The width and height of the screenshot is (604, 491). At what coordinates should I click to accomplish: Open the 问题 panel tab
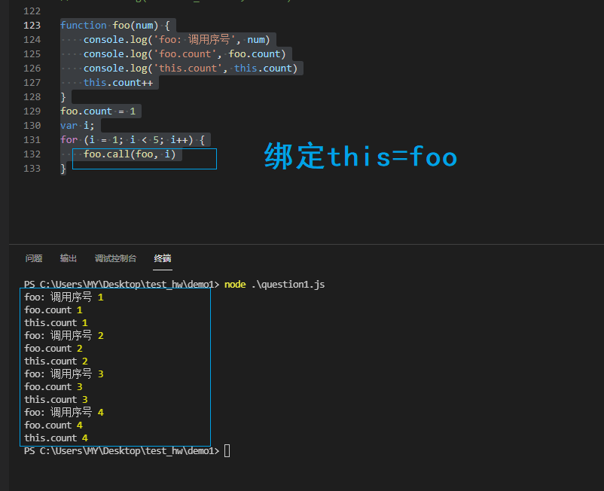(x=34, y=258)
